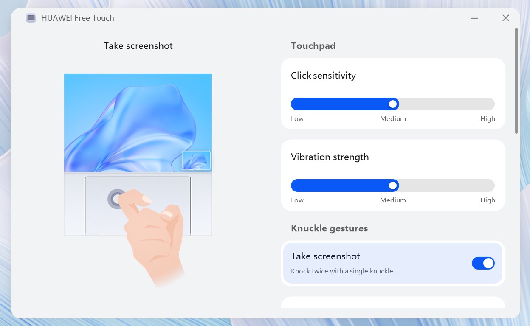Click the Vibration strength slider handle
This screenshot has width=530, height=326.
(393, 185)
